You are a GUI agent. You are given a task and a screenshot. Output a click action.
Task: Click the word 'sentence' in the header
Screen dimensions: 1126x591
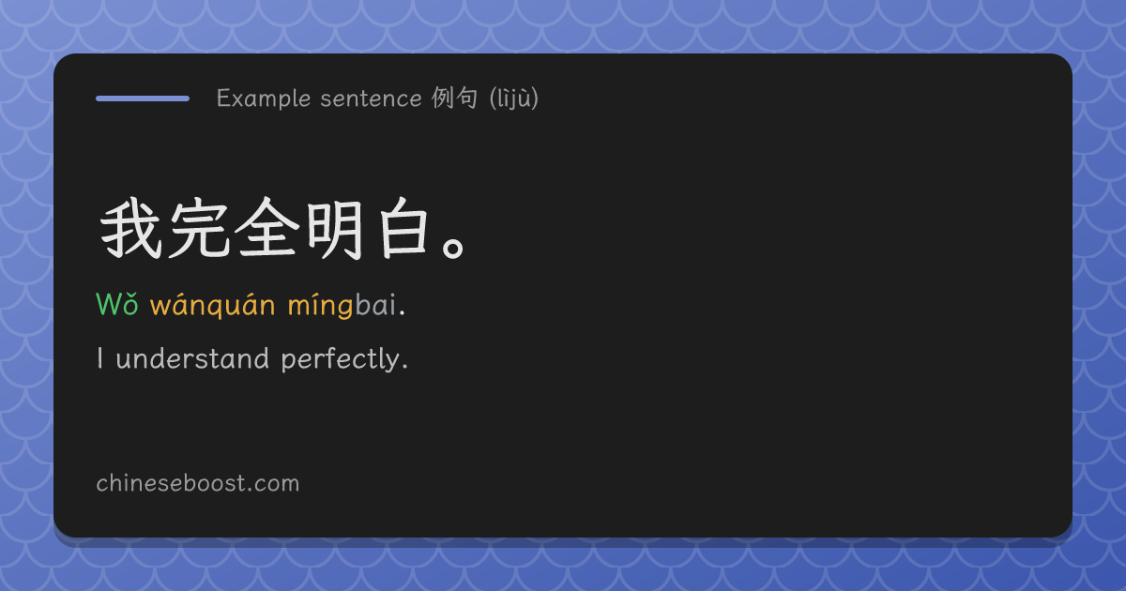(371, 99)
